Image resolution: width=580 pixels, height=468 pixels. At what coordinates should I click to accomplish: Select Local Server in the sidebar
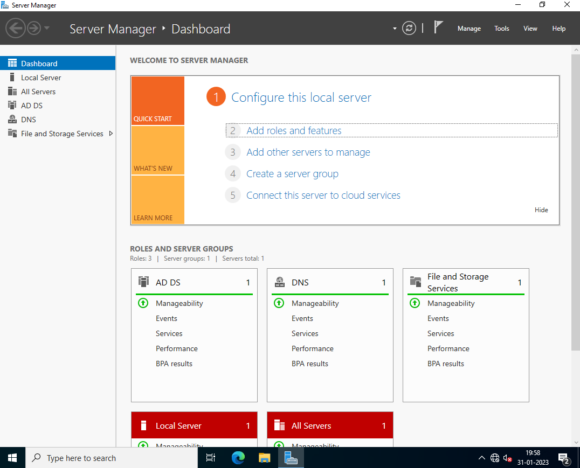(58, 77)
